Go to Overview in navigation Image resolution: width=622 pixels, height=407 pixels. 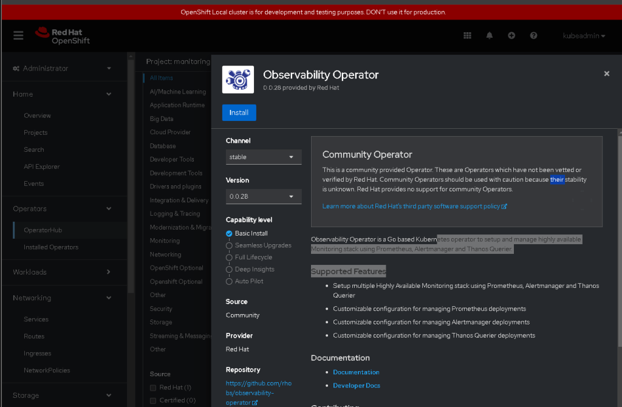click(x=37, y=116)
